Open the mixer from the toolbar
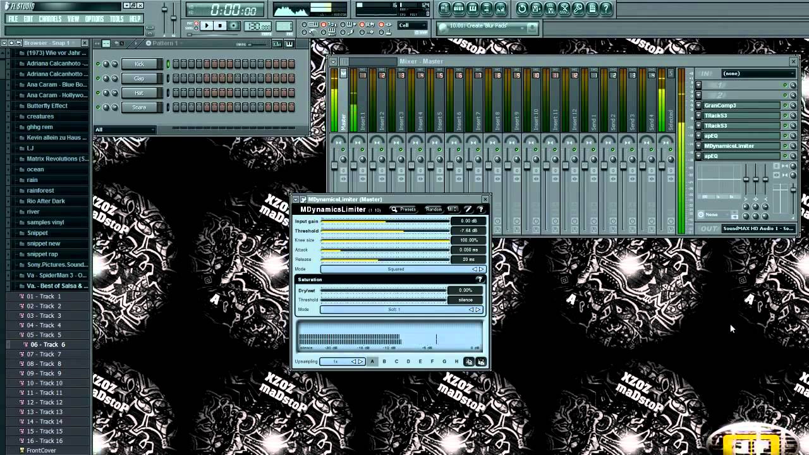This screenshot has height=455, width=809. [501, 9]
